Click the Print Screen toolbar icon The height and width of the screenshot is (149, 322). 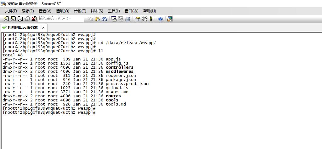(x=114, y=19)
